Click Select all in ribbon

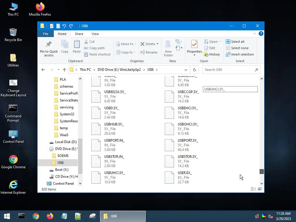[x=235, y=42]
